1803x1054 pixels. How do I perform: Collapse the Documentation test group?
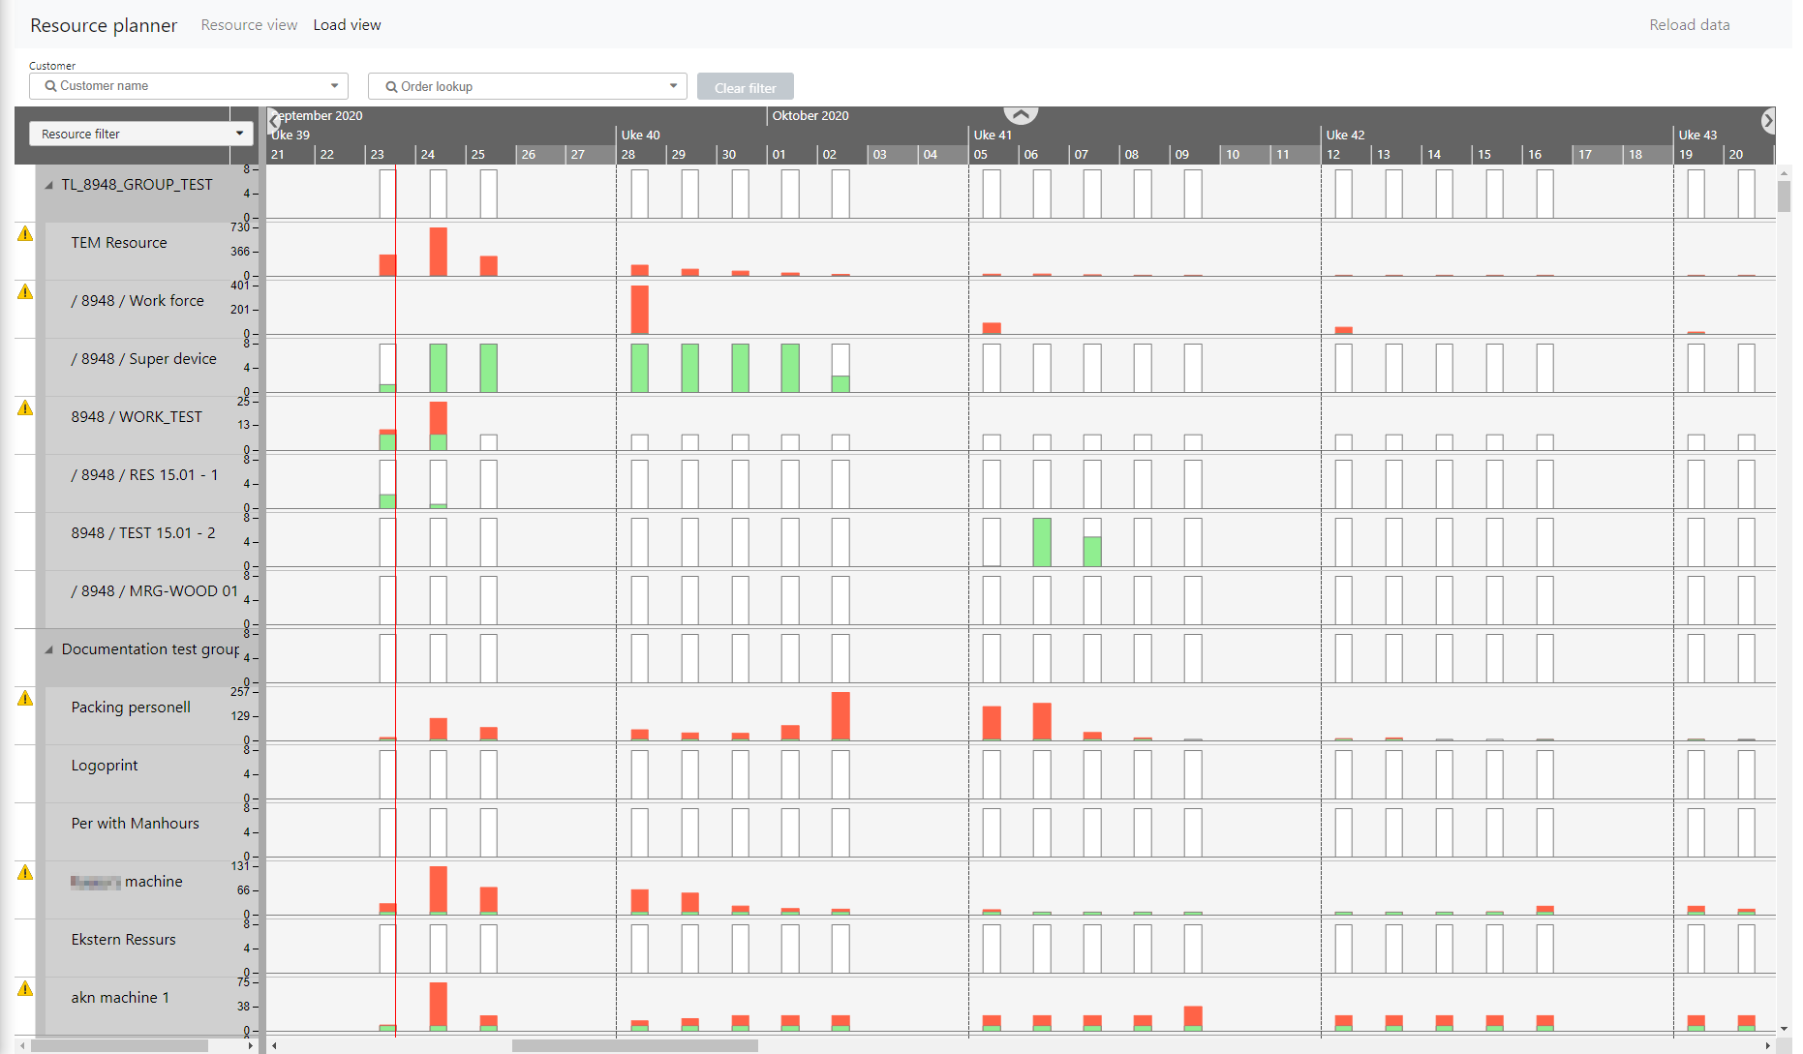click(x=48, y=649)
